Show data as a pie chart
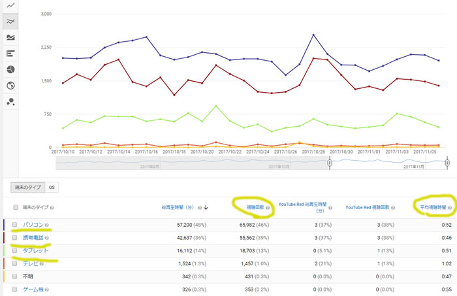 (10, 69)
